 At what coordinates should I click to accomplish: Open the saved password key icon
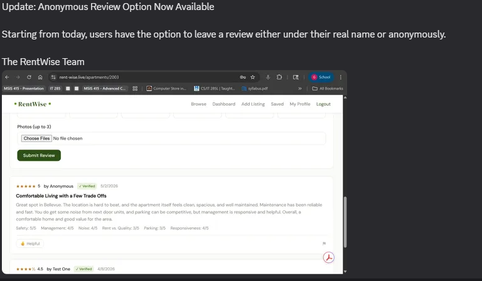coord(242,77)
